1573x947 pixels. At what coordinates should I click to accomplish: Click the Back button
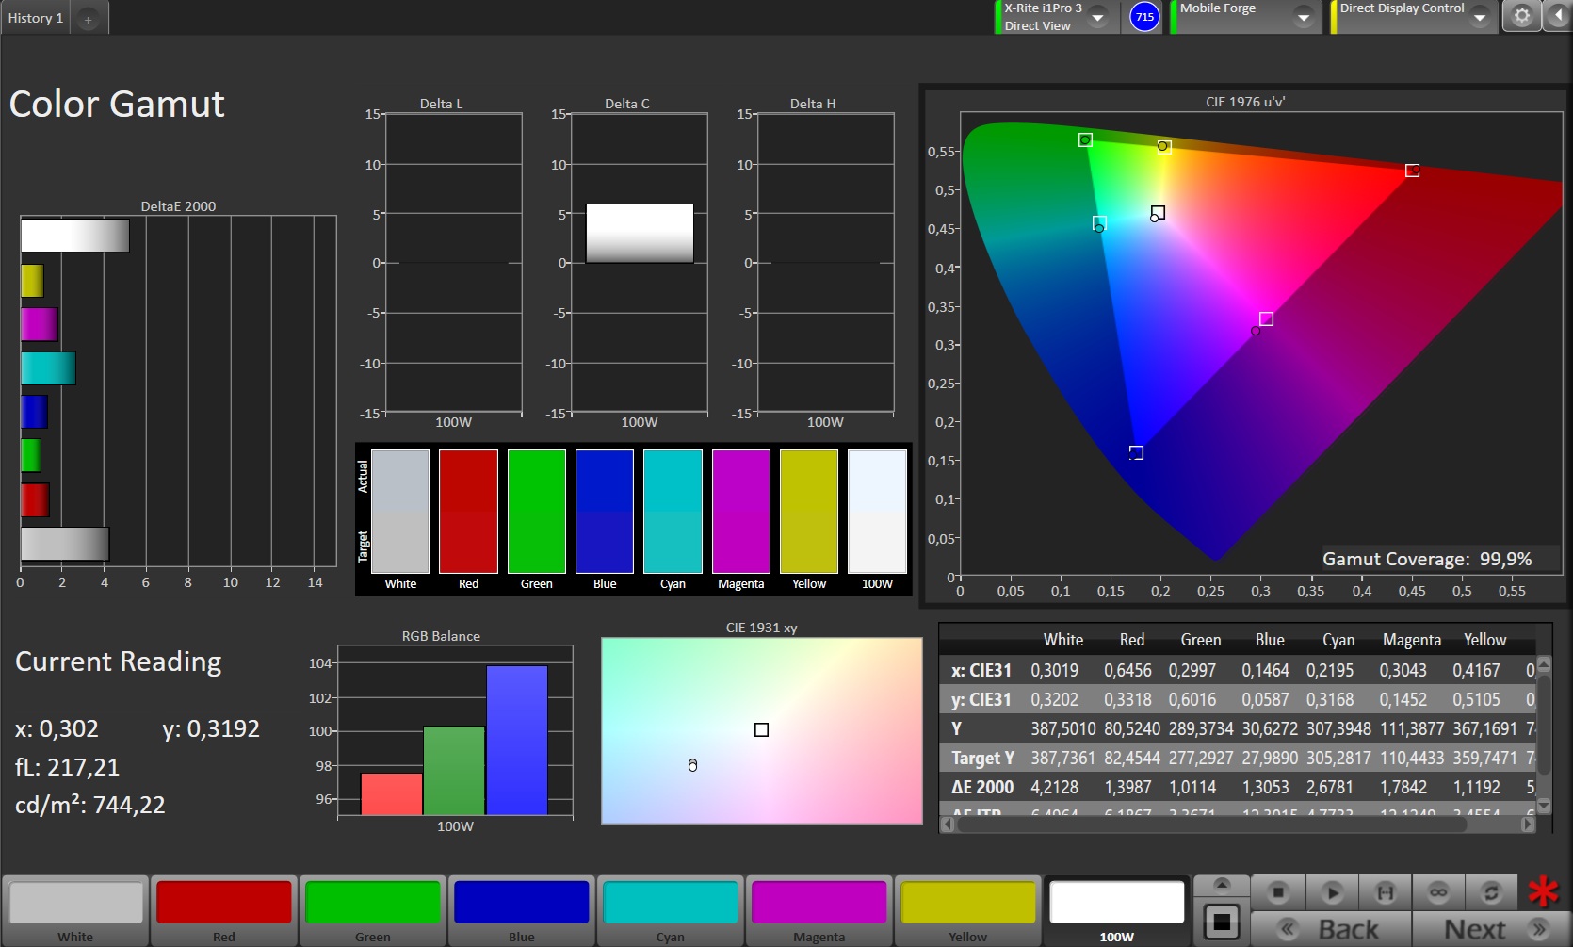(x=1331, y=929)
